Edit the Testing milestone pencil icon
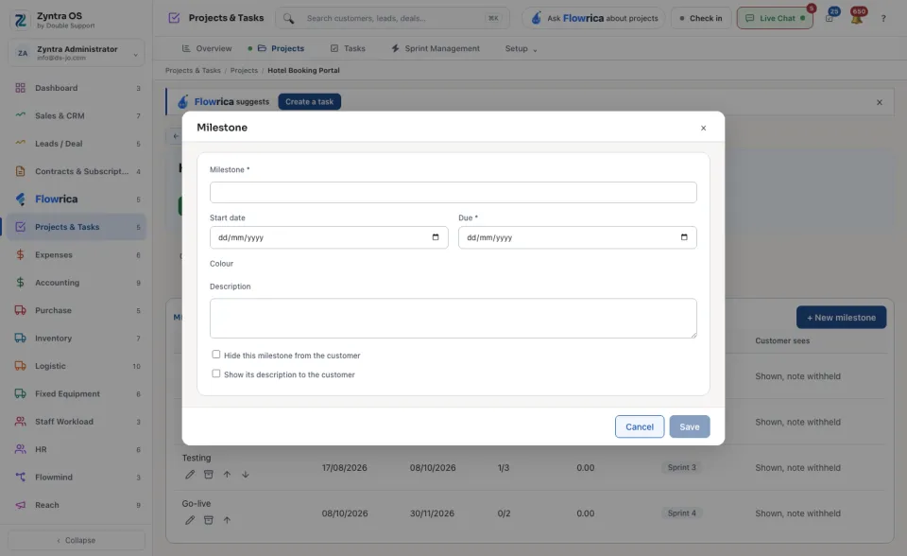Image resolution: width=907 pixels, height=556 pixels. point(190,475)
